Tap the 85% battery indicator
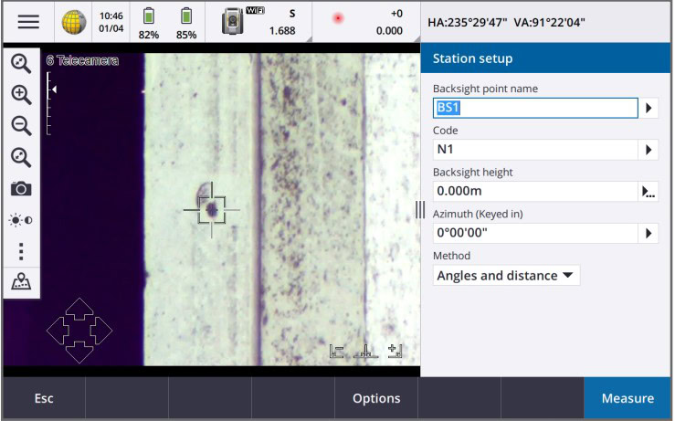The height and width of the screenshot is (421, 675). [186, 24]
